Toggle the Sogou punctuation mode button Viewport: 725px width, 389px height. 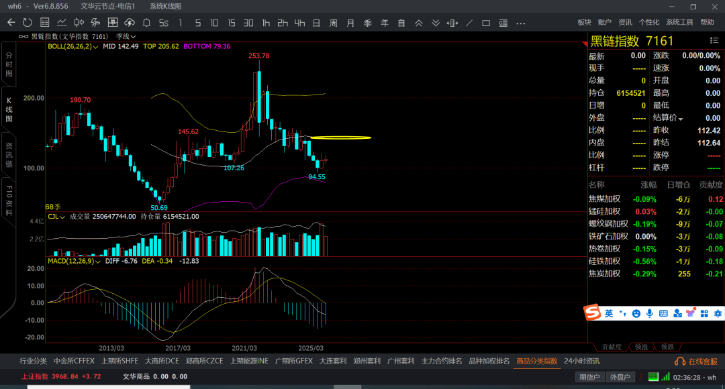coord(623,314)
